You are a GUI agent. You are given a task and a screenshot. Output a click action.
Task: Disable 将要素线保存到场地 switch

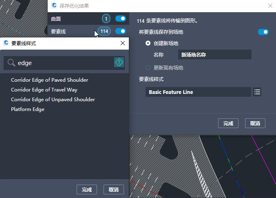[x=263, y=32]
